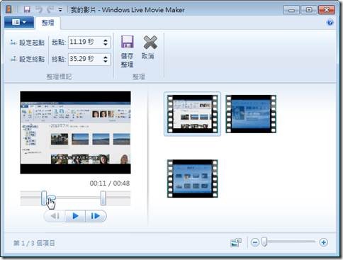Image resolution: width=343 pixels, height=260 pixels.
Task: Open the Help question mark icon
Action: [x=330, y=23]
